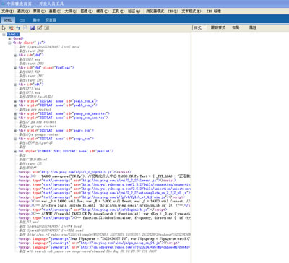Expand the div id pancp_con_hassites node
This screenshot has width=289, height=263.
[x=15, y=113]
